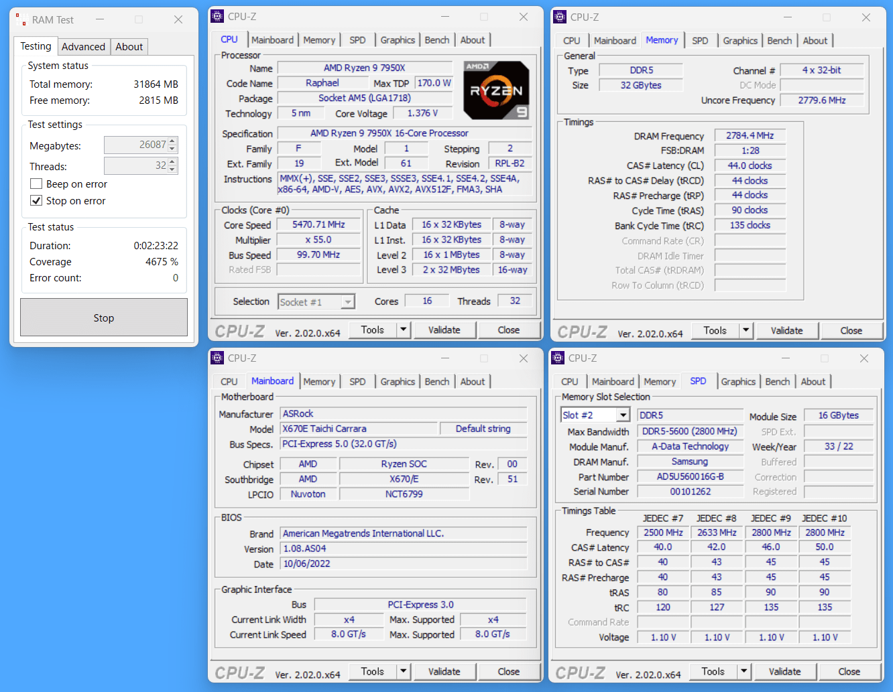Open the Bench tab in the CPU tab window
The image size is (893, 692).
[x=437, y=40]
